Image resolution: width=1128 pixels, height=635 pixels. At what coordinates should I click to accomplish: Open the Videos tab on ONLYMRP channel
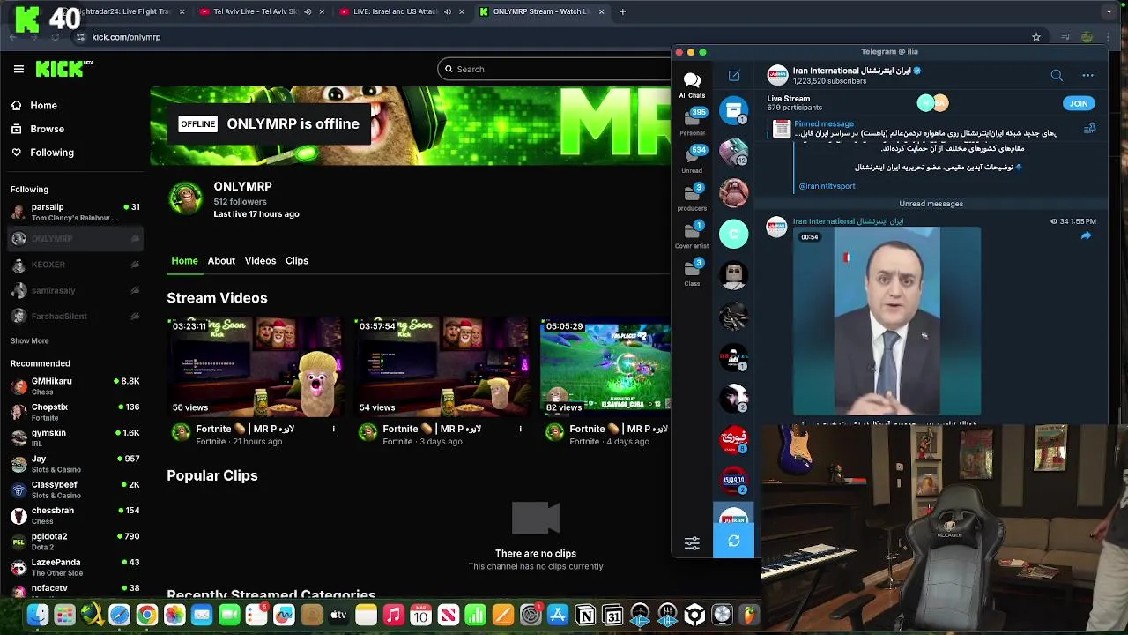click(260, 261)
